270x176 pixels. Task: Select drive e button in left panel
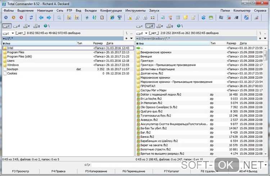[x=27, y=26]
